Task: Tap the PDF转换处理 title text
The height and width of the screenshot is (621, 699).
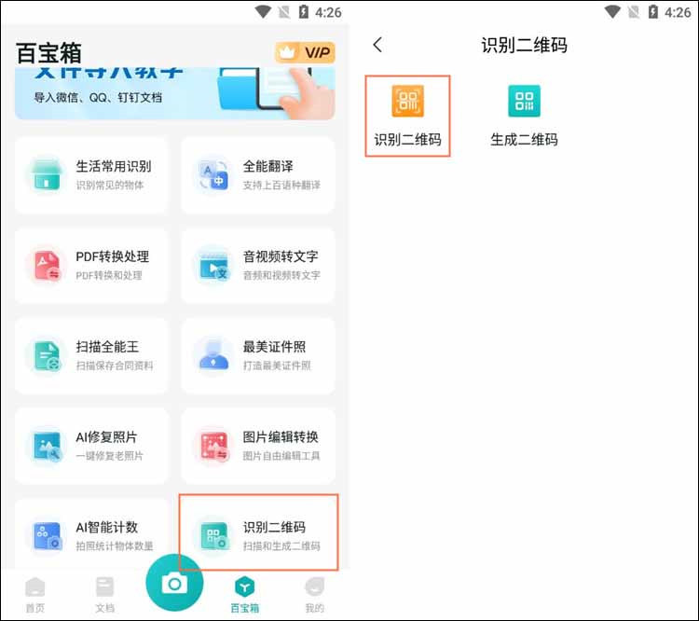Action: [113, 256]
